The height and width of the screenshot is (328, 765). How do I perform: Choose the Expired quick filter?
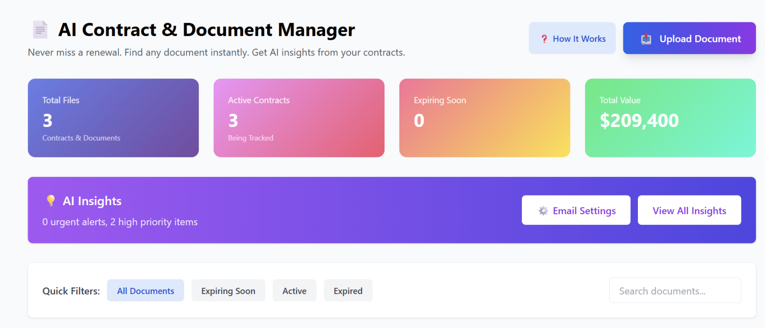pos(348,291)
